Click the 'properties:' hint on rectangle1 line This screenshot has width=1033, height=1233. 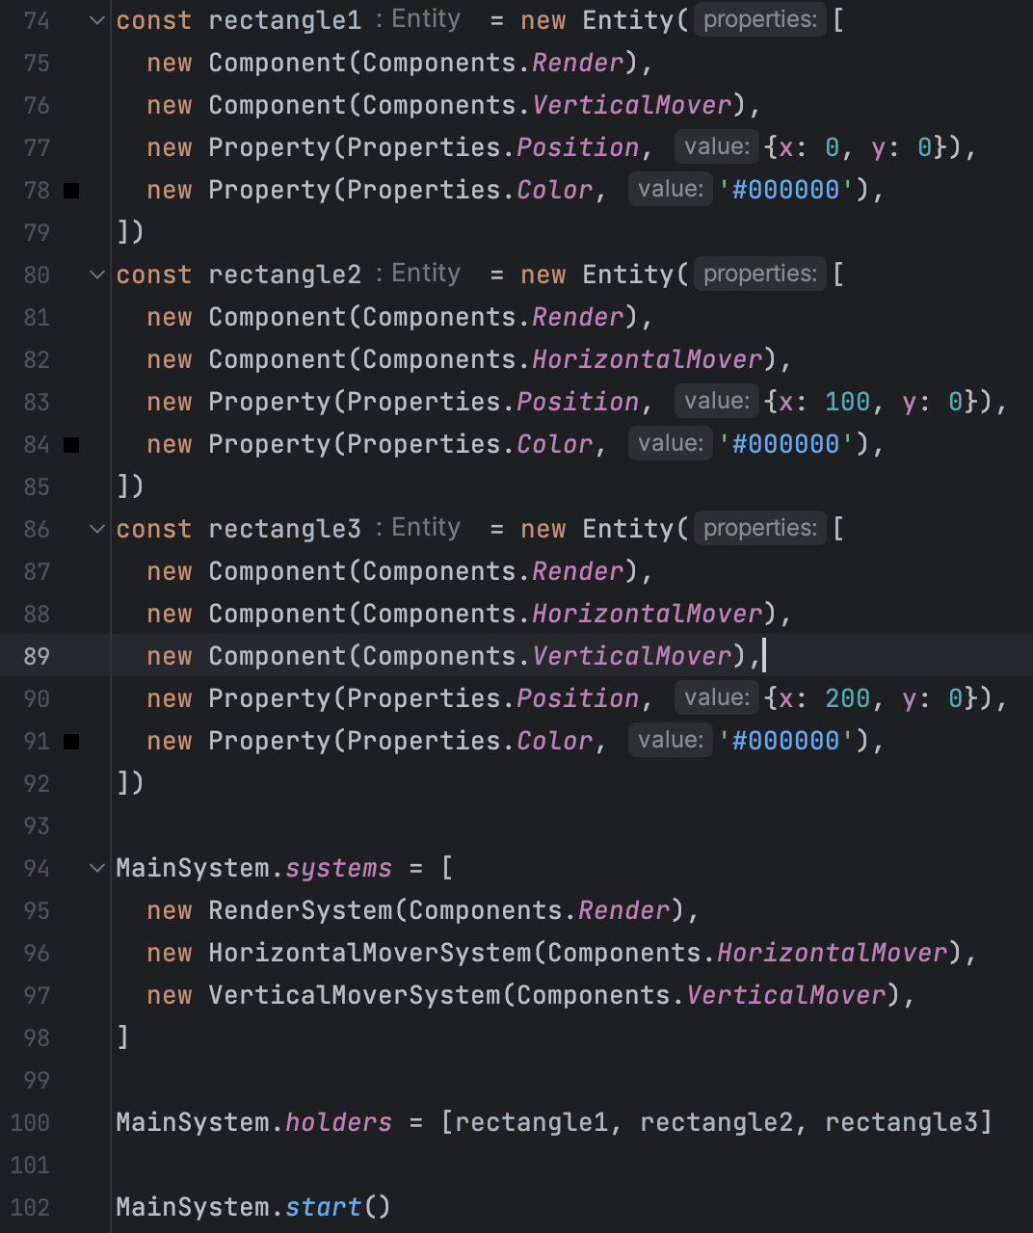pos(759,20)
